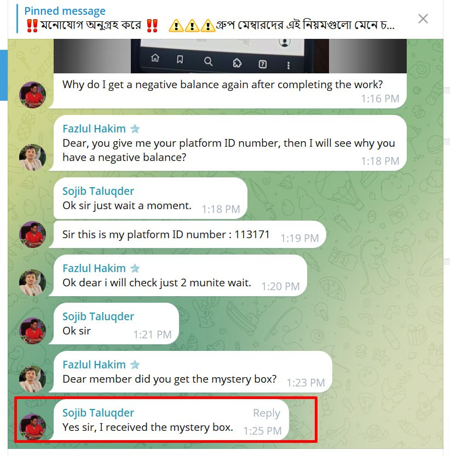Open Fazlul Hakim's avatar at the 1:18 PM message

point(32,157)
